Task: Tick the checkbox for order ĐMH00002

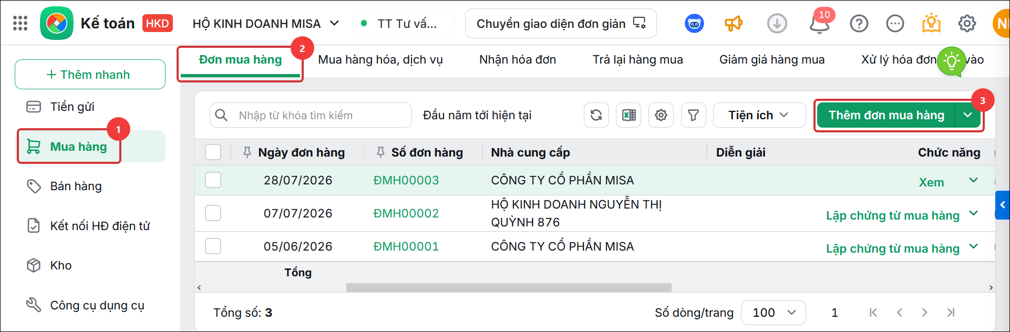Action: click(213, 213)
